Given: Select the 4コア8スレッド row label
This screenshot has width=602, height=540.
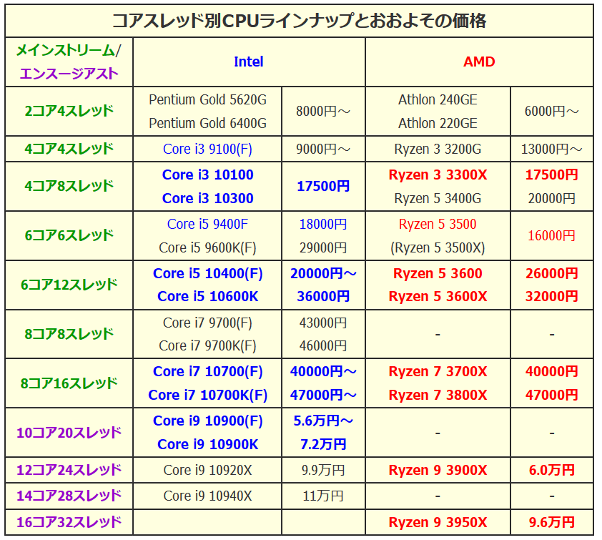Looking at the screenshot, I should [x=69, y=186].
